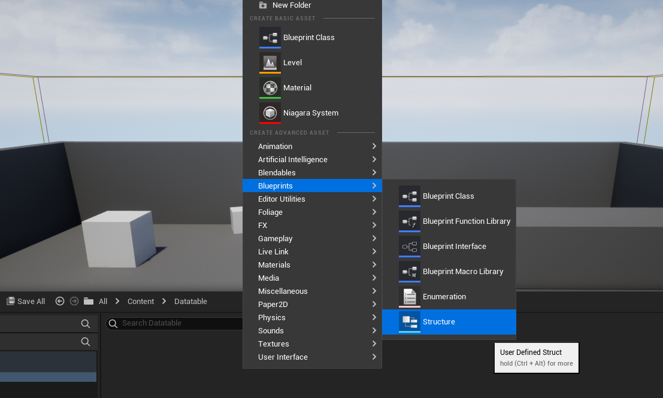Click the Blueprint Macro Library icon
Image resolution: width=663 pixels, height=398 pixels.
point(410,271)
